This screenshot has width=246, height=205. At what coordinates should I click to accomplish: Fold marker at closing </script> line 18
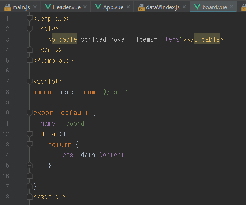tap(30, 197)
